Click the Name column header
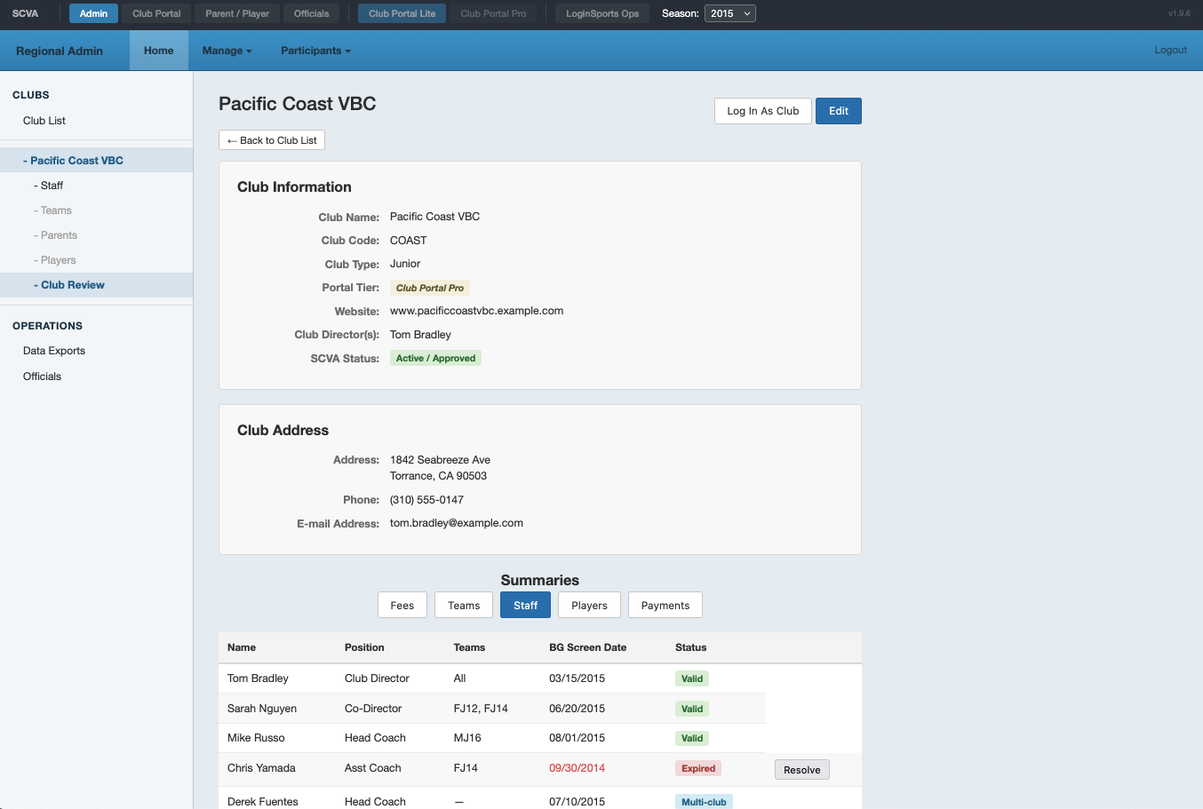The height and width of the screenshot is (809, 1203). (x=242, y=647)
